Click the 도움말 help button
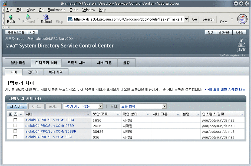The image size is (251, 166). point(239,32)
